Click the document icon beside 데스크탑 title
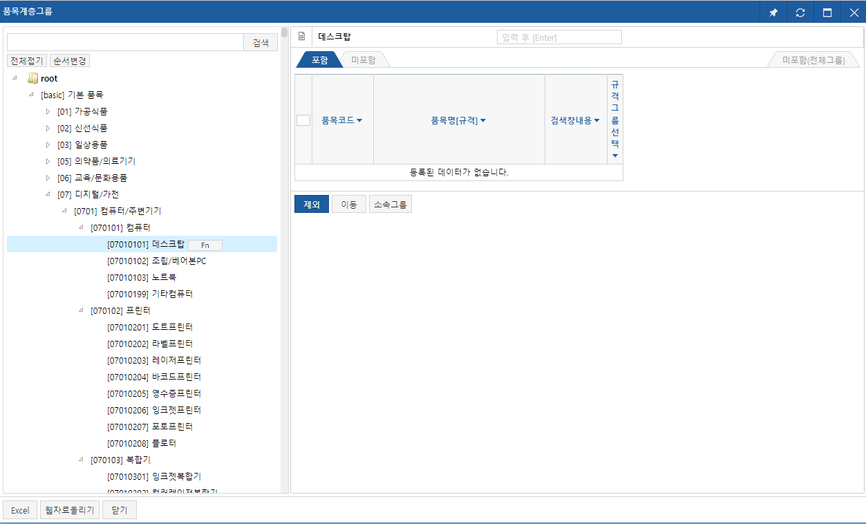This screenshot has width=866, height=524. (301, 37)
